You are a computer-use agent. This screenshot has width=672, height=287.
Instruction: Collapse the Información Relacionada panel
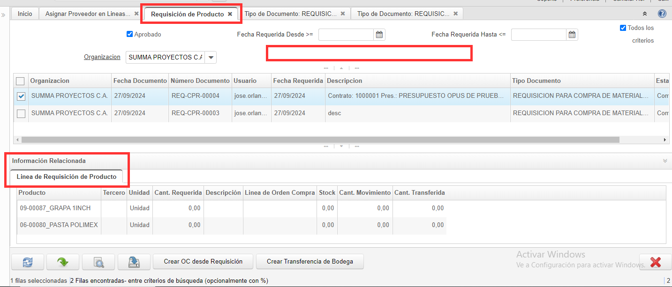[664, 161]
